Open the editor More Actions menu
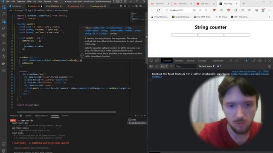Viewport: 273px width, 153px height. [144, 6]
